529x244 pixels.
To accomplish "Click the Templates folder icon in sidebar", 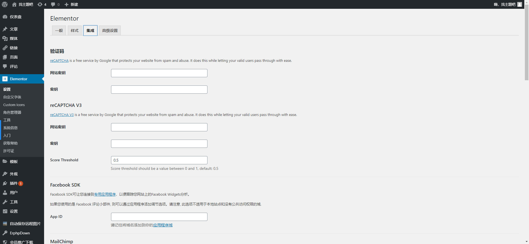I will [x=5, y=162].
